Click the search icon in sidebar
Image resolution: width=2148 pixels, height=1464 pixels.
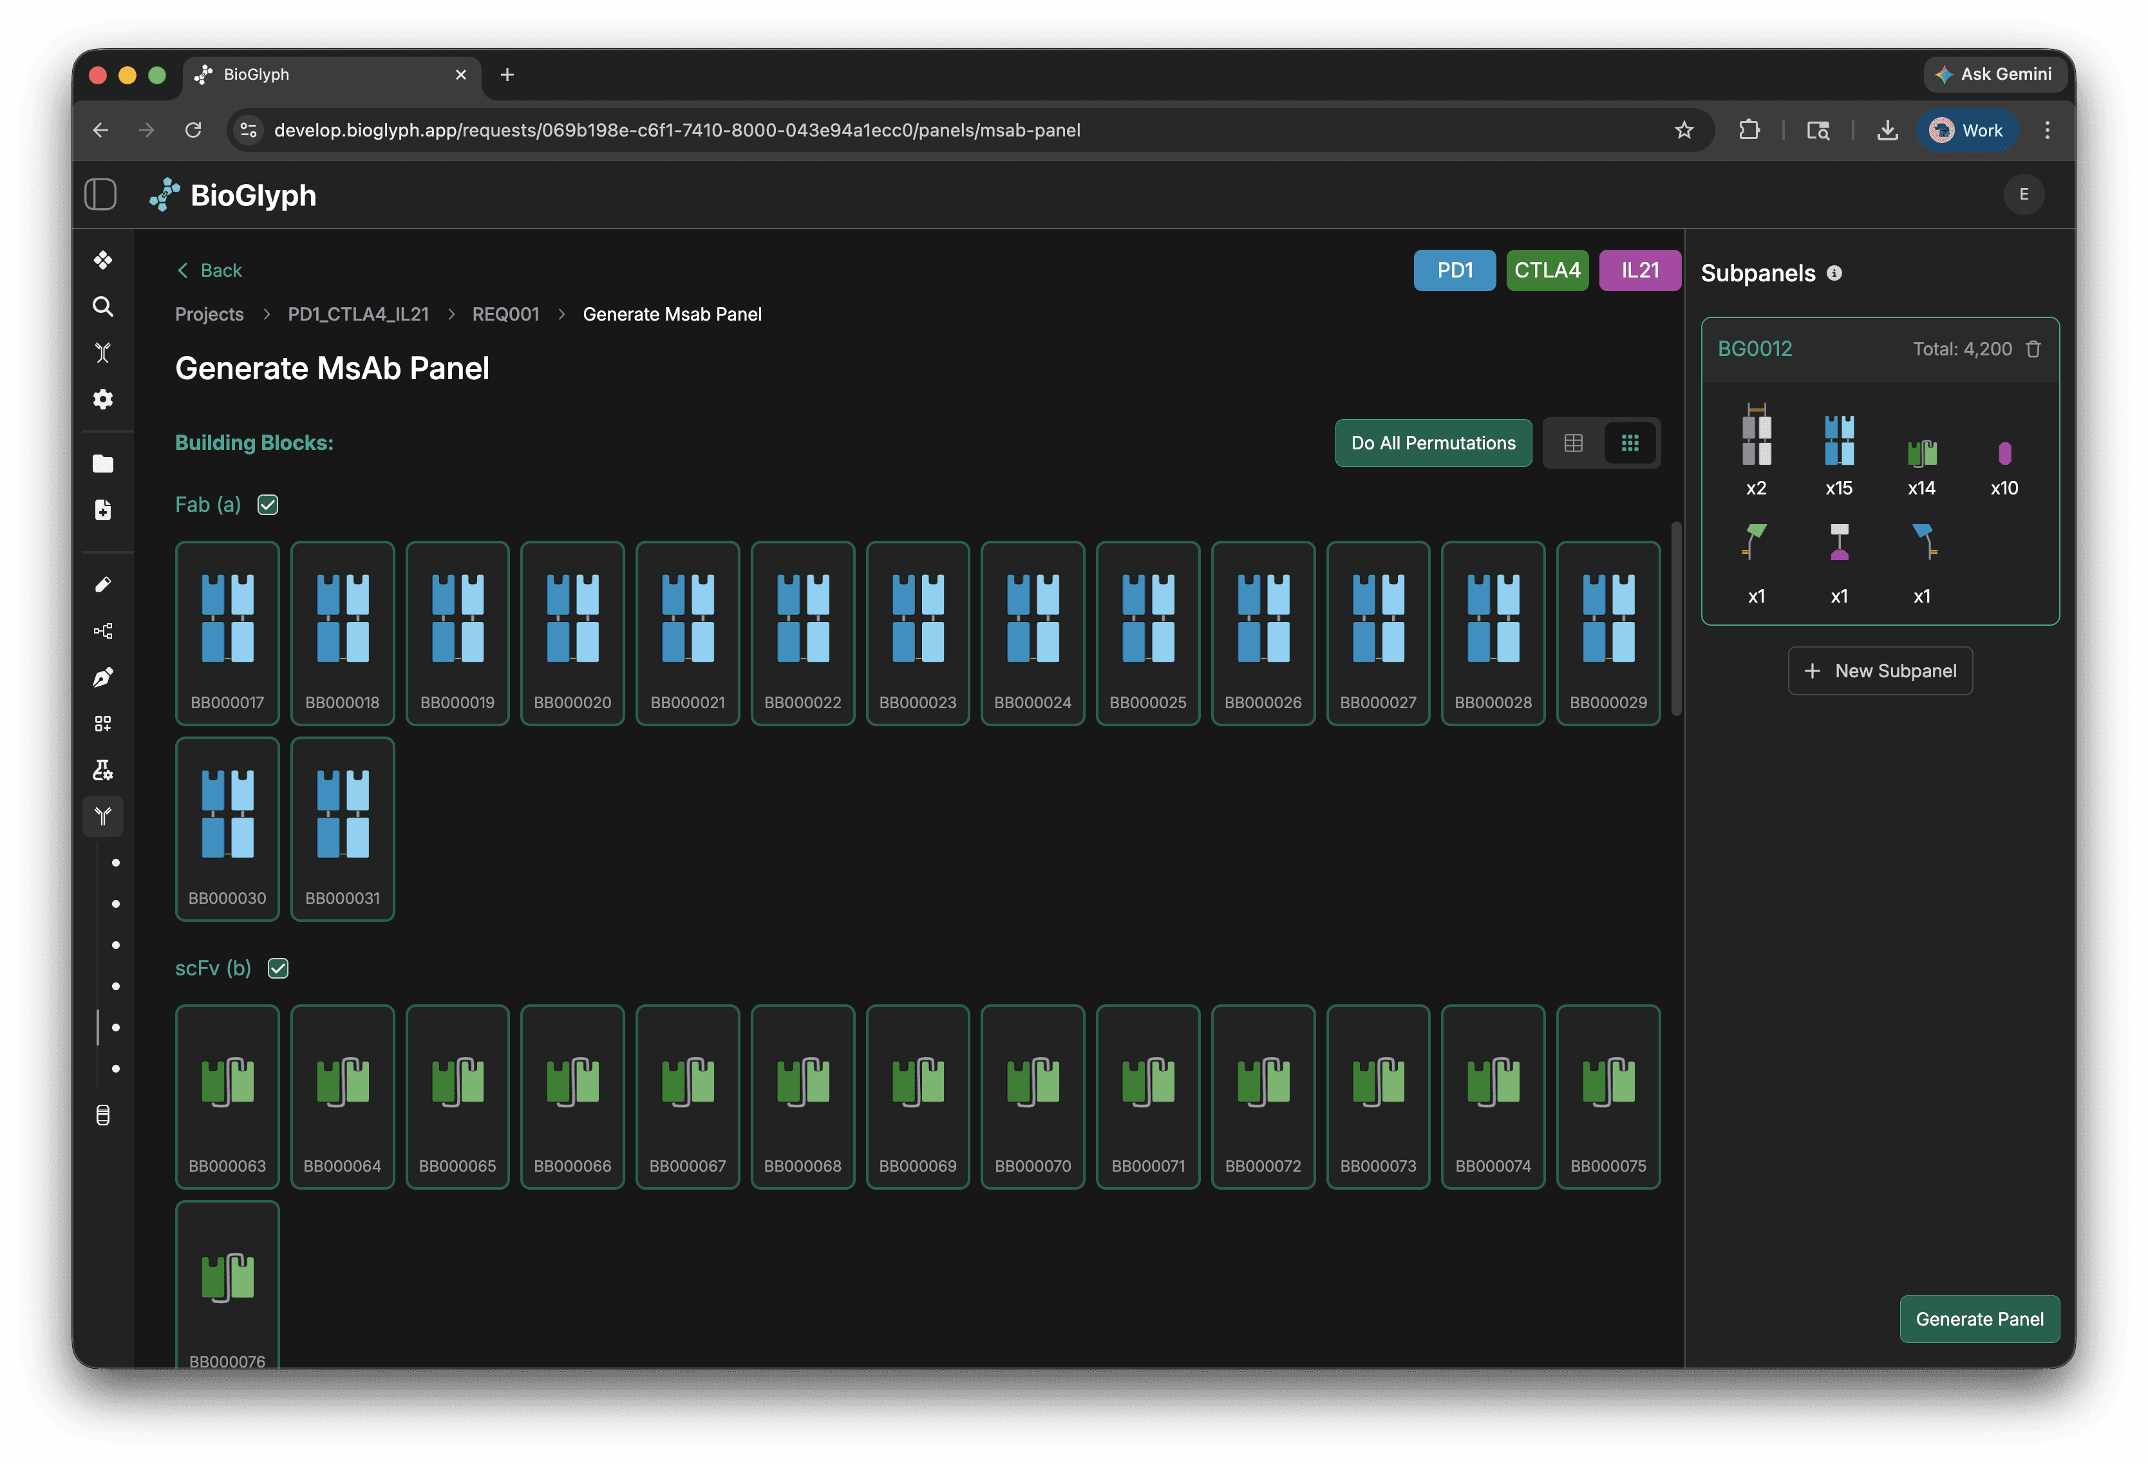click(x=102, y=307)
